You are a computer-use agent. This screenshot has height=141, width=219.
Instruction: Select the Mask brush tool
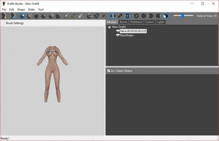click(x=29, y=16)
